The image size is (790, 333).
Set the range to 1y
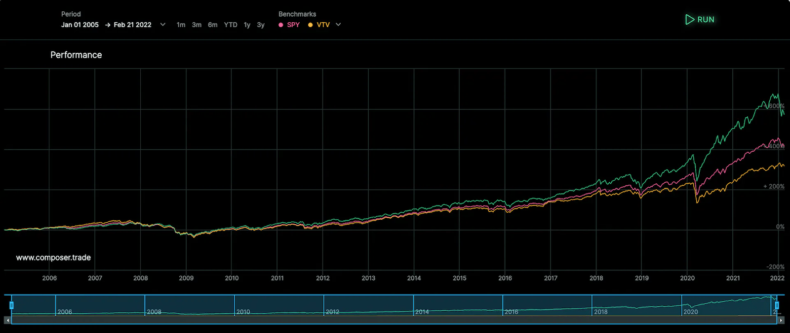tap(247, 25)
